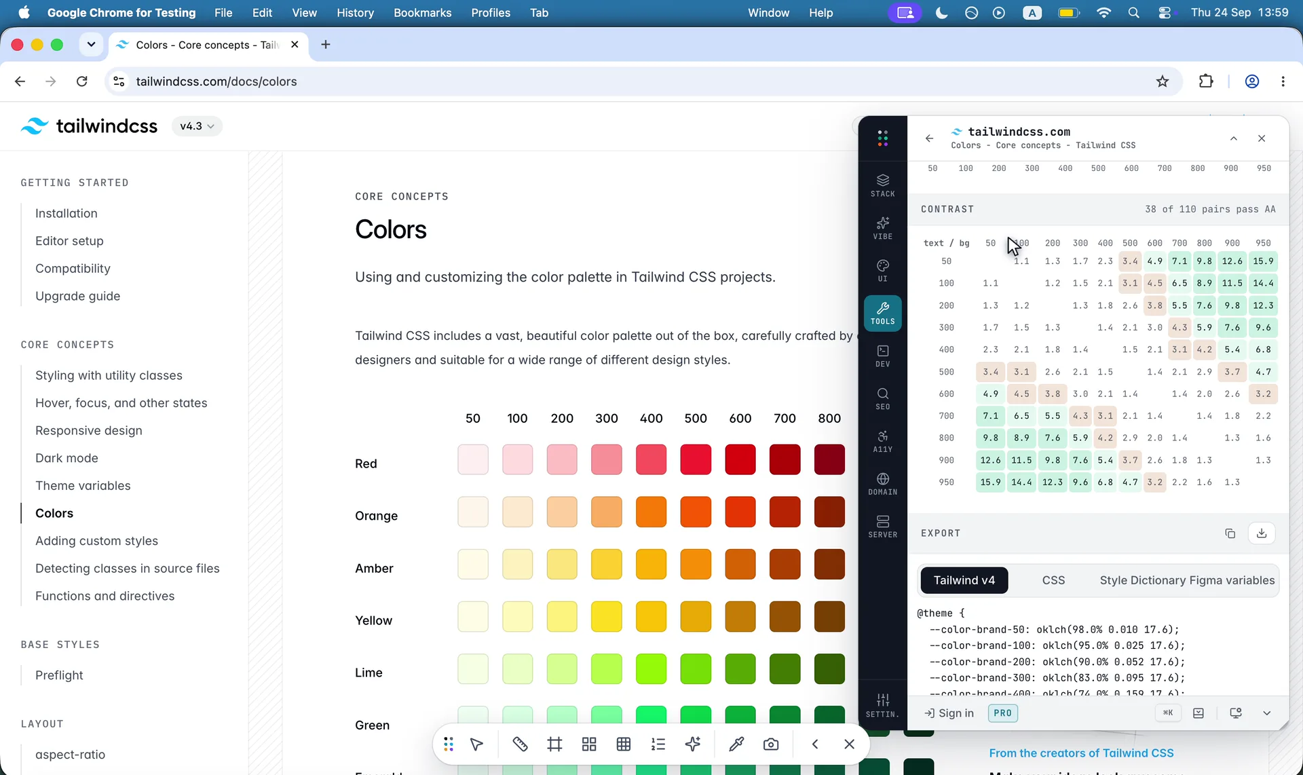This screenshot has height=775, width=1303.
Task: Open the macOS Spotlight search icon
Action: click(1133, 13)
